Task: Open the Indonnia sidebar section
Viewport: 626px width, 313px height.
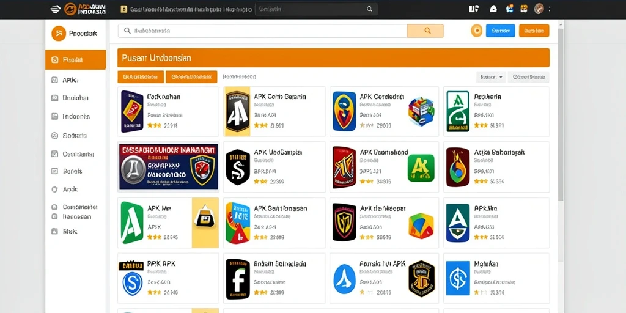Action: (x=76, y=117)
